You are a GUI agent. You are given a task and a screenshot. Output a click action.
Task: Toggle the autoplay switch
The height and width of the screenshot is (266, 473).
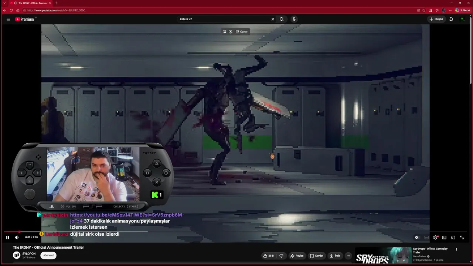[x=417, y=238]
